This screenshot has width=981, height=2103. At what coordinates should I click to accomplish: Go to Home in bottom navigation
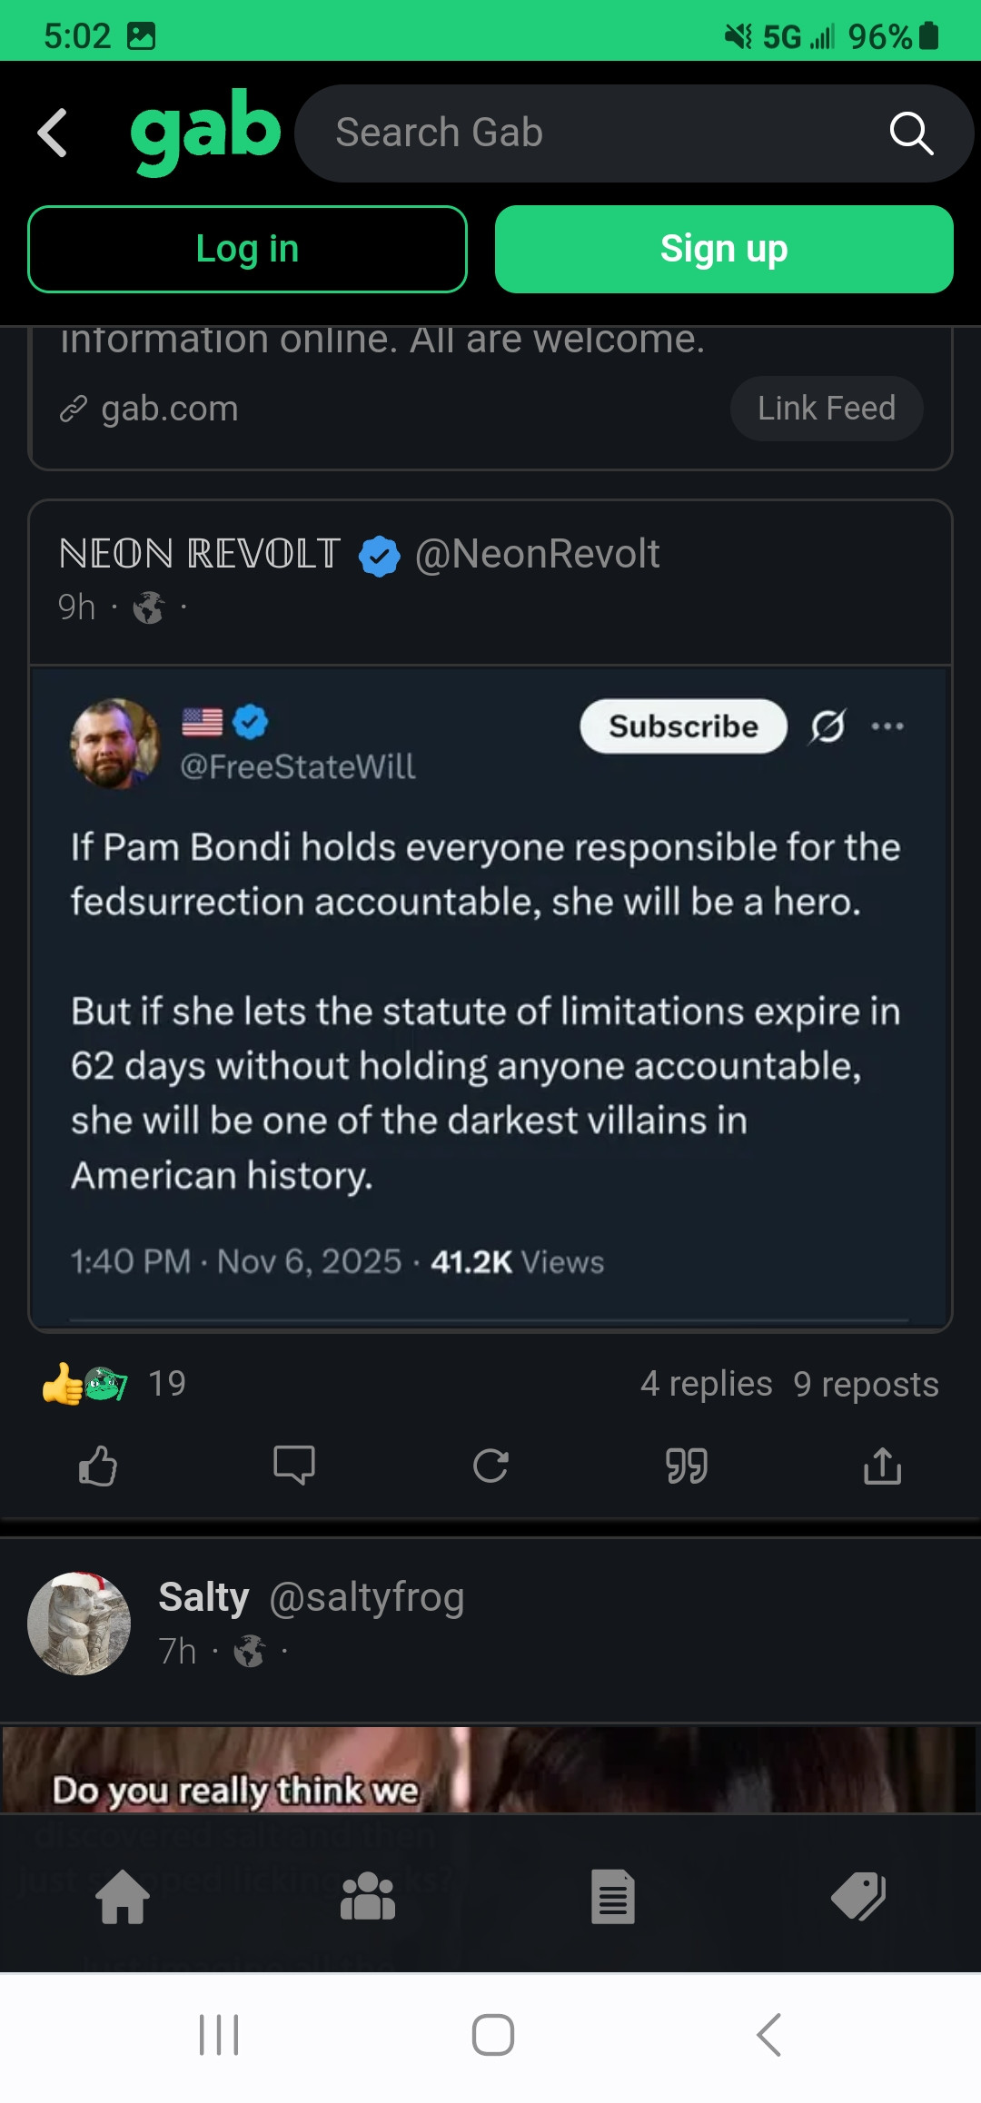[x=123, y=1896]
